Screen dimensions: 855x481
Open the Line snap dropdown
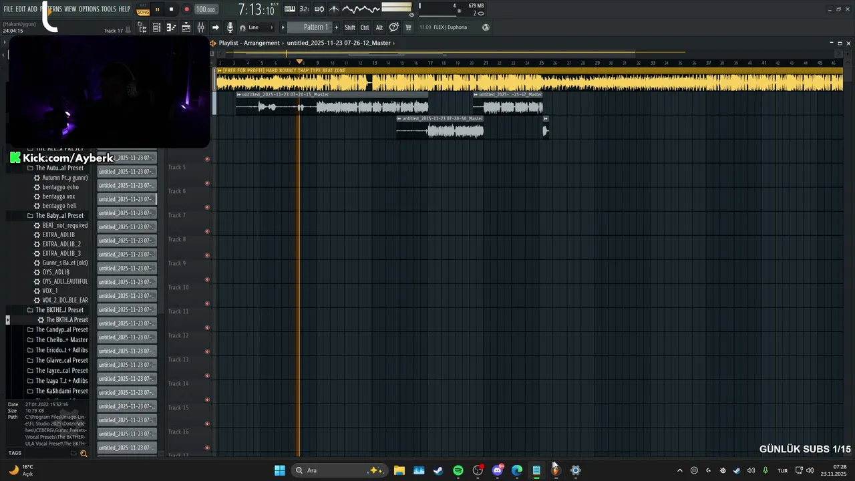pos(261,27)
